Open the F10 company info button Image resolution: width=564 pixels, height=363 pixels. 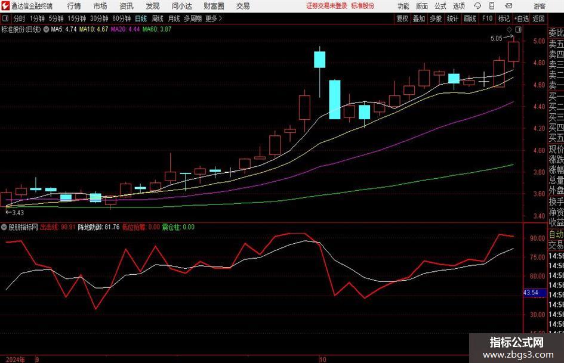[x=487, y=18]
